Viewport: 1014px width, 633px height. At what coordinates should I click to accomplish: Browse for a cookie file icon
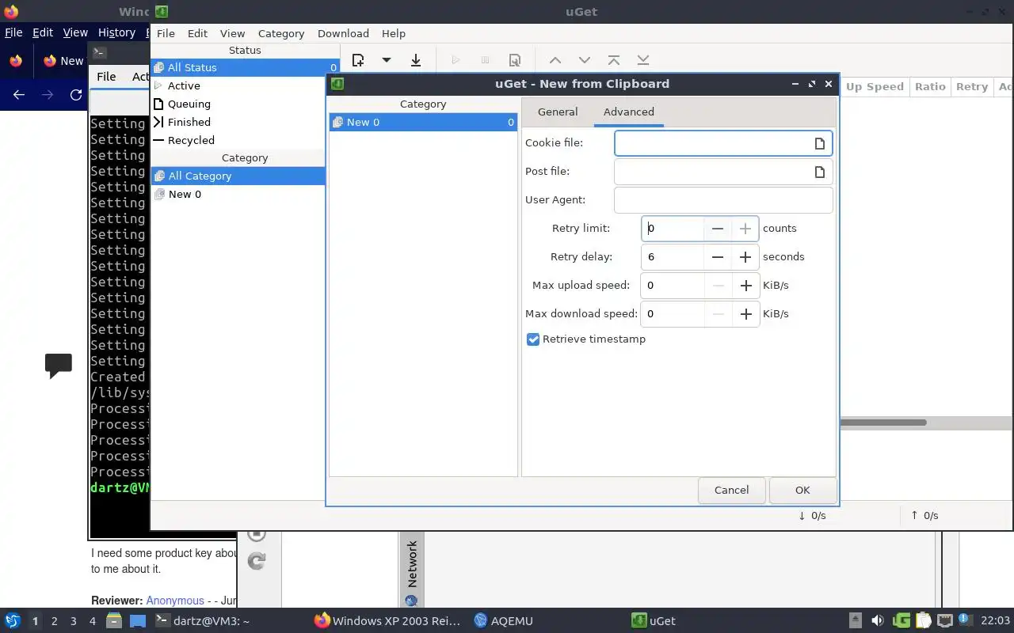[820, 143]
